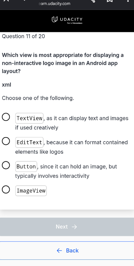Bookmark this Udacity page
The width and height of the screenshot is (134, 266).
coord(110,1)
